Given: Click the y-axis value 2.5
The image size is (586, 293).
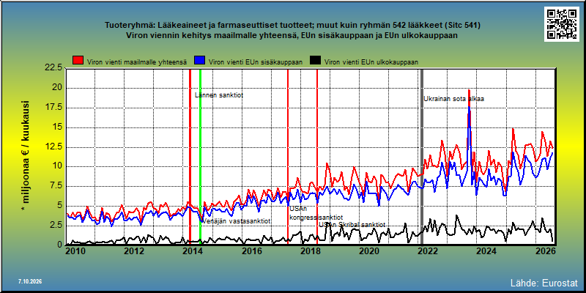Looking at the screenshot, I should click(x=56, y=226).
